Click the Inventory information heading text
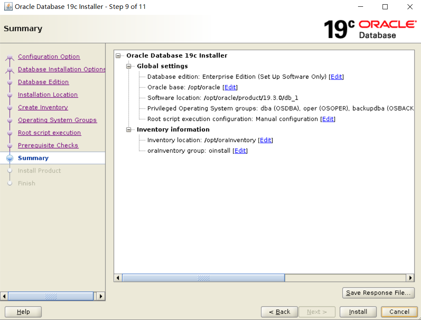This screenshot has height=320, width=421. (x=173, y=129)
